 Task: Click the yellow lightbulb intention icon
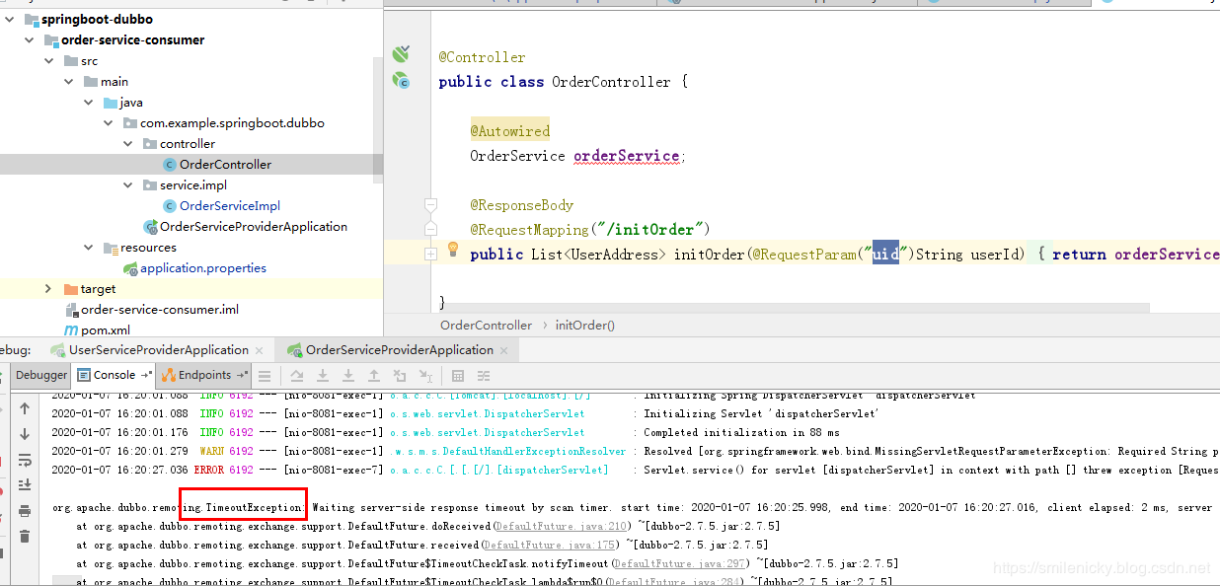pos(453,250)
